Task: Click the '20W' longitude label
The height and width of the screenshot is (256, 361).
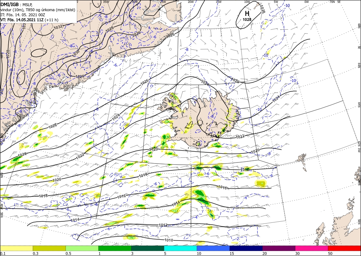Action: pyautogui.click(x=190, y=2)
